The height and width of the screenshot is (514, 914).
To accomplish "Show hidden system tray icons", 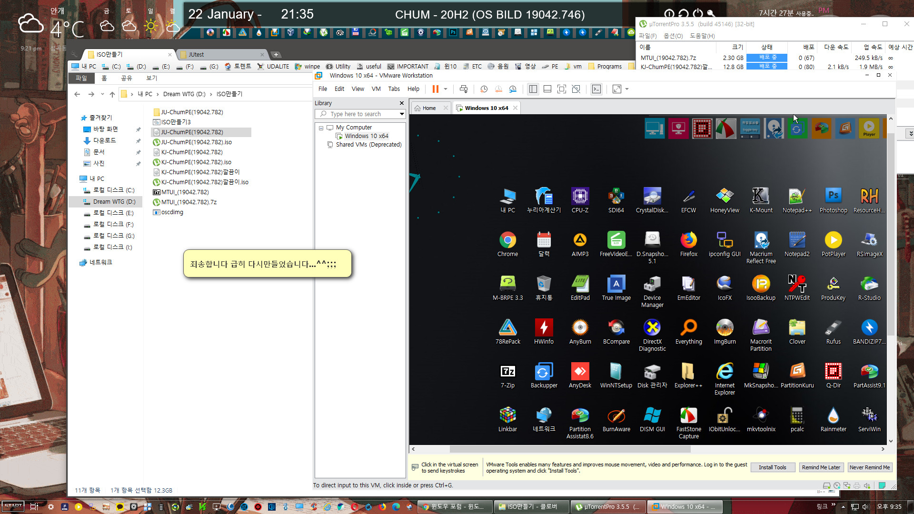I will click(843, 507).
